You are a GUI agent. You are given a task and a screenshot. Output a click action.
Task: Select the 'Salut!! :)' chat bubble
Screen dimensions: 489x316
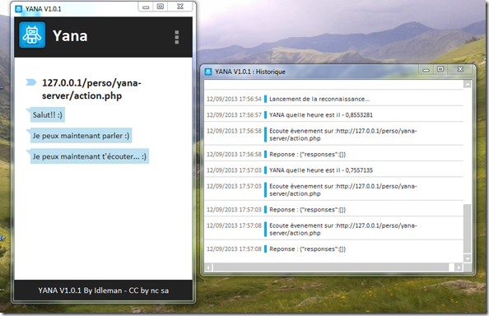tap(48, 115)
